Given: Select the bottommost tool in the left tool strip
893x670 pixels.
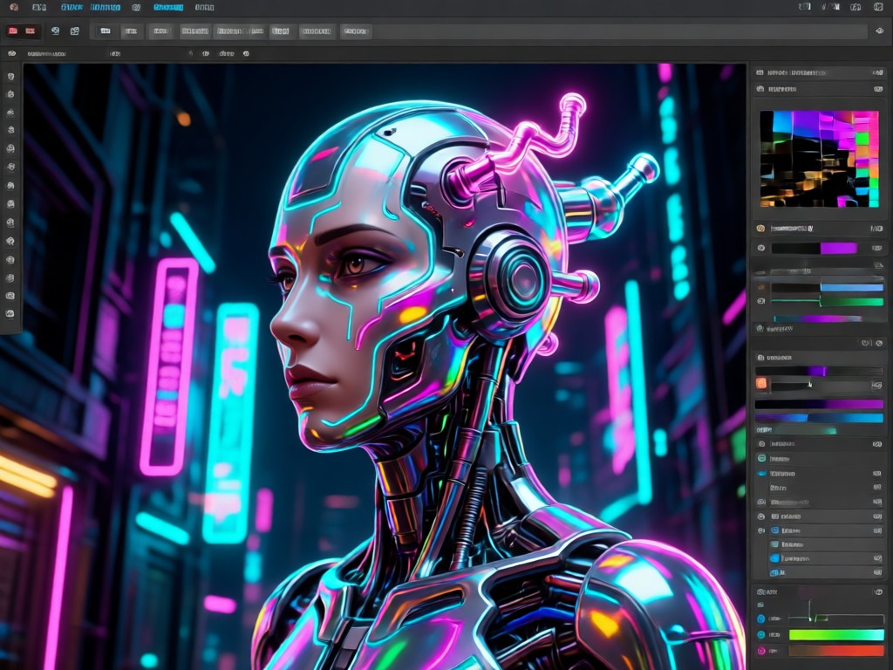Looking at the screenshot, I should [10, 314].
